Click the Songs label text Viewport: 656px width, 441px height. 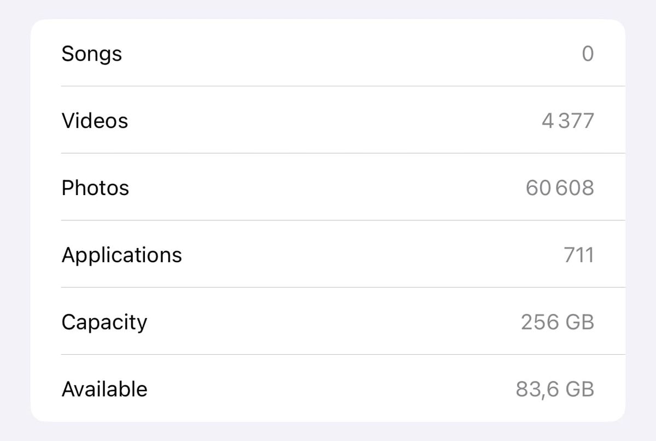click(x=91, y=54)
